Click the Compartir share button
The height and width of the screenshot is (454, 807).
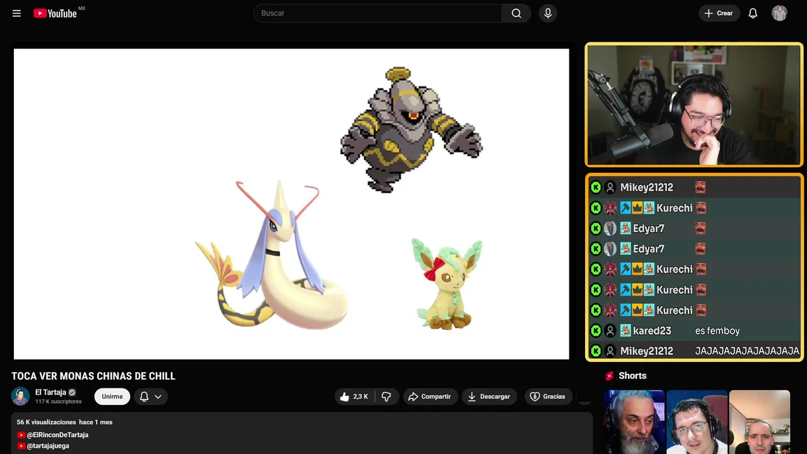coord(429,397)
